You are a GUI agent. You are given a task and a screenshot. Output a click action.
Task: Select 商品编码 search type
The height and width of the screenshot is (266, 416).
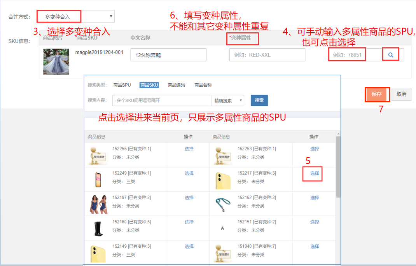coord(176,85)
